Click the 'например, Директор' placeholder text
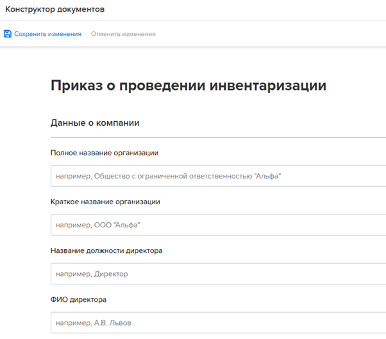The height and width of the screenshot is (339, 386). point(92,274)
